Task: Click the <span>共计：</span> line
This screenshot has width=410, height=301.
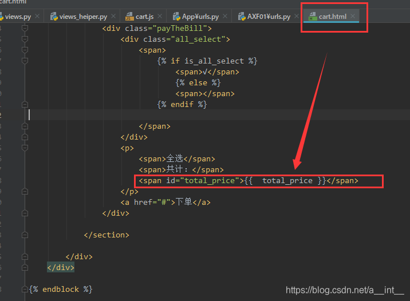Action: click(x=181, y=170)
